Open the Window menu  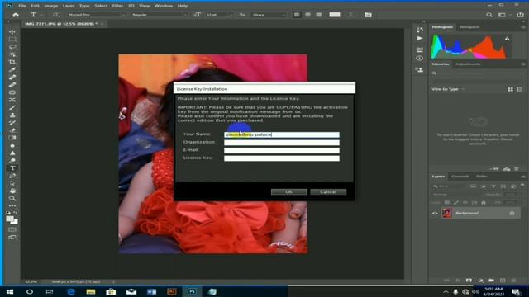pos(164,6)
